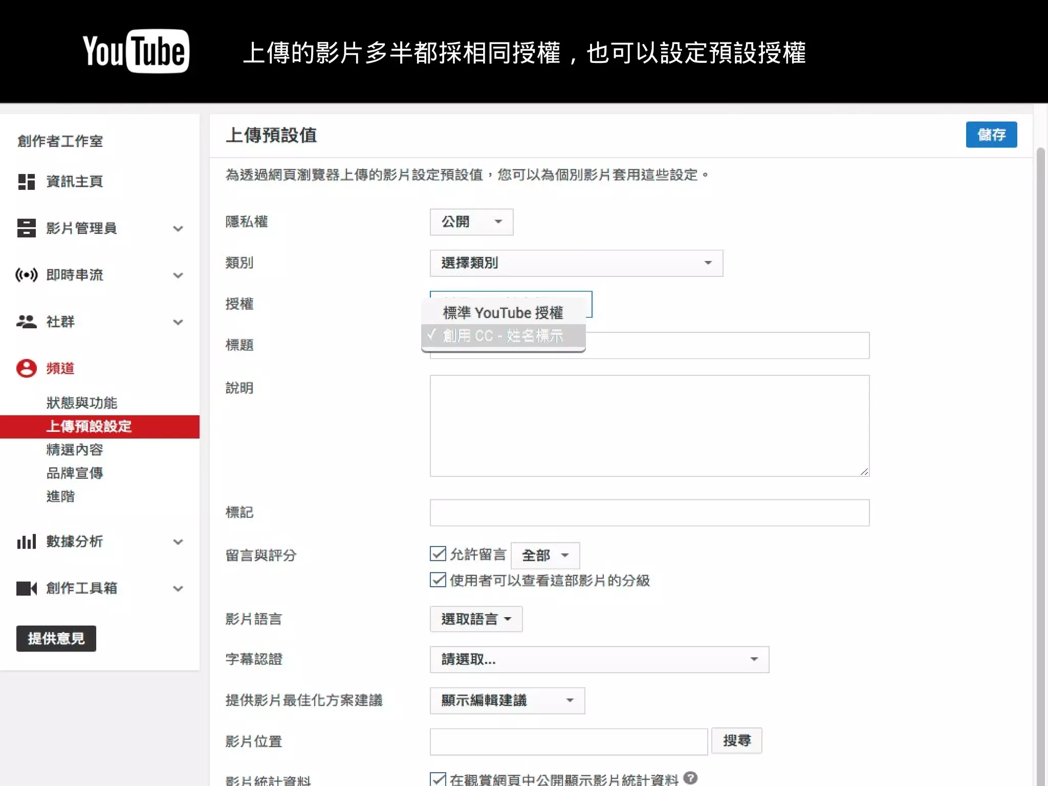Open the 資訊主頁 dashboard icon
This screenshot has width=1048, height=786.
tap(26, 182)
